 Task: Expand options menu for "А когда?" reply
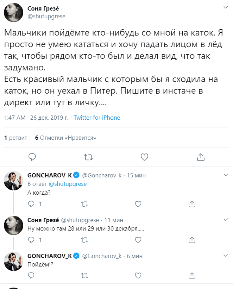[x=226, y=175]
